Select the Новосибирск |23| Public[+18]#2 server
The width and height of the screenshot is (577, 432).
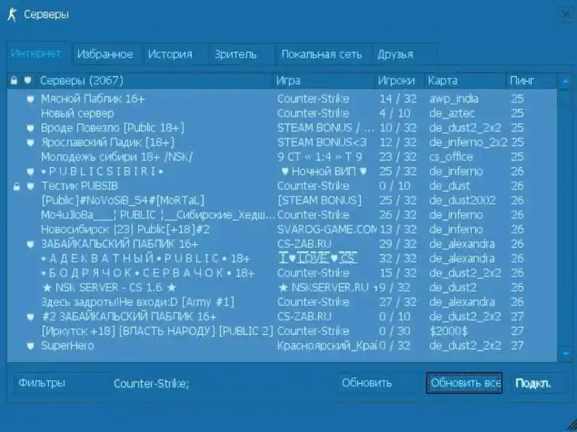pos(282,230)
